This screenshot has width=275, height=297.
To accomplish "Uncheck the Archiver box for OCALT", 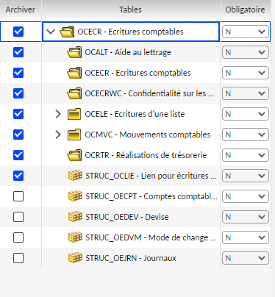I will [x=18, y=52].
